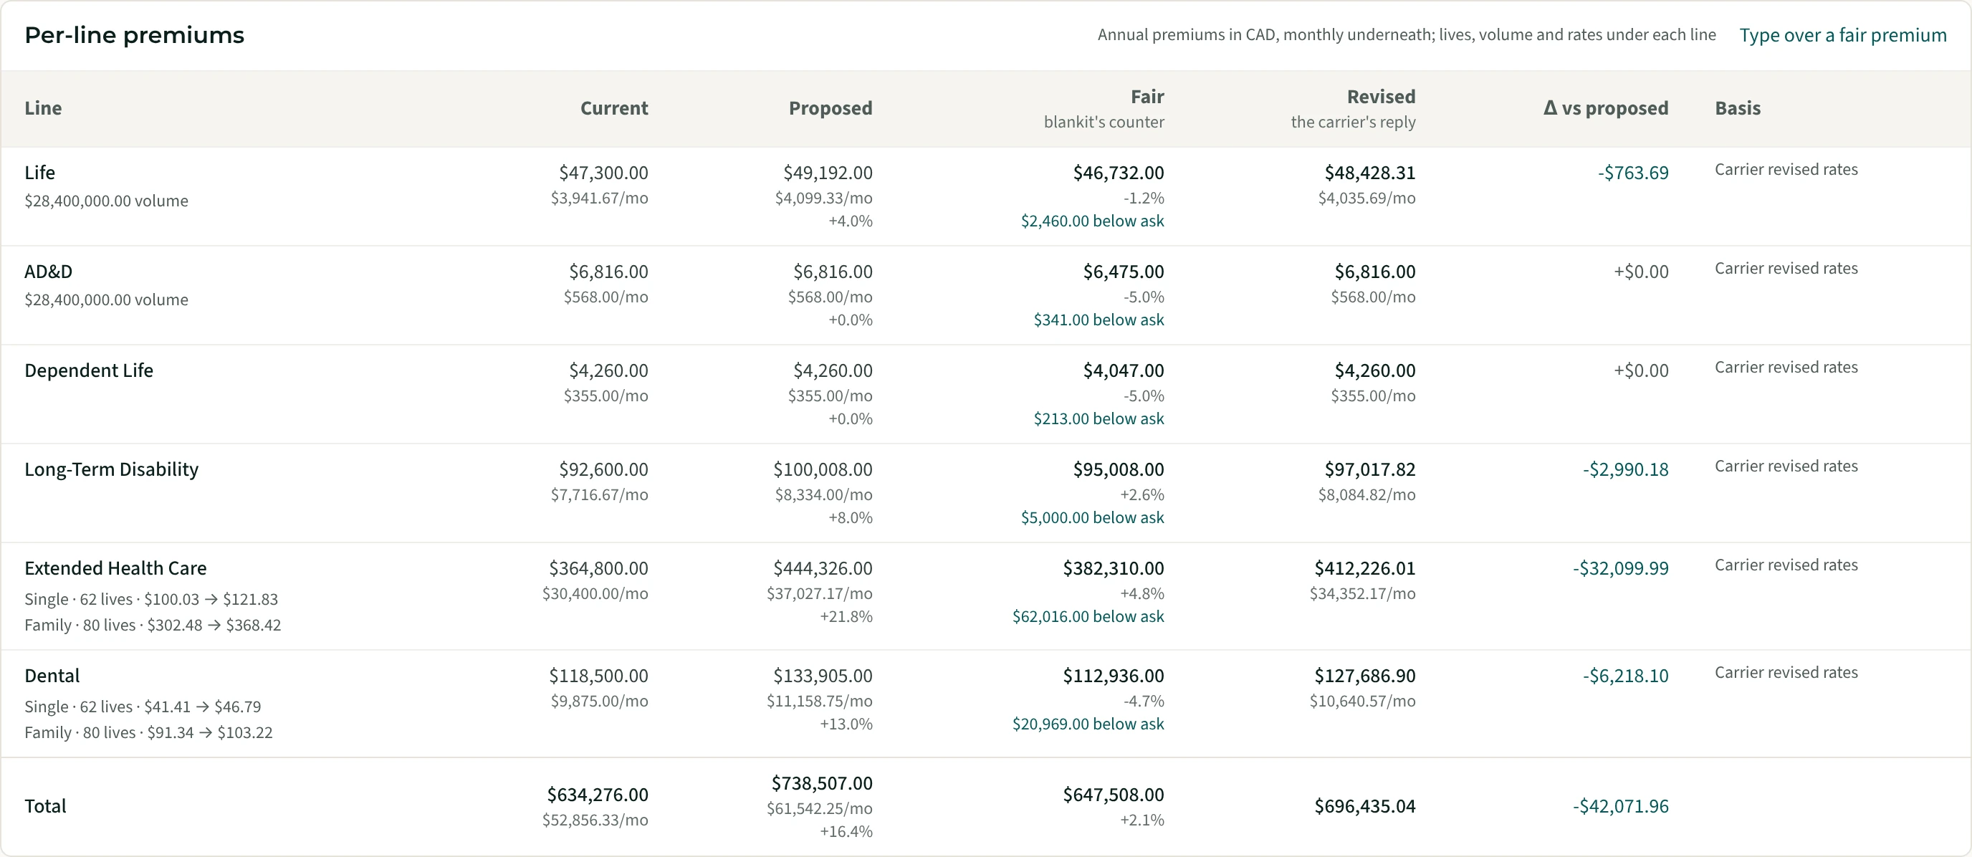This screenshot has width=1972, height=857.
Task: Click total revised premium $696,435.04
Action: point(1365,805)
